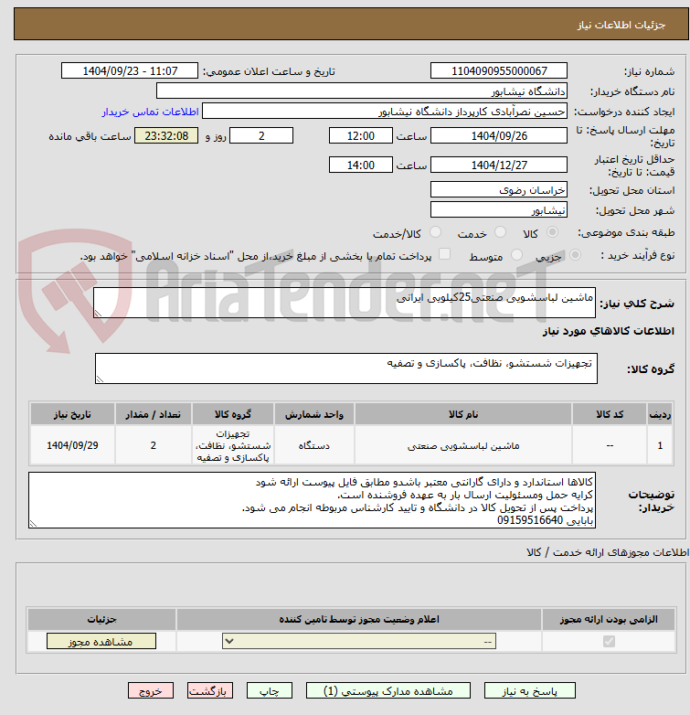Click the چاپ print button
Screen dimensions: 690x715
pyautogui.click(x=270, y=691)
